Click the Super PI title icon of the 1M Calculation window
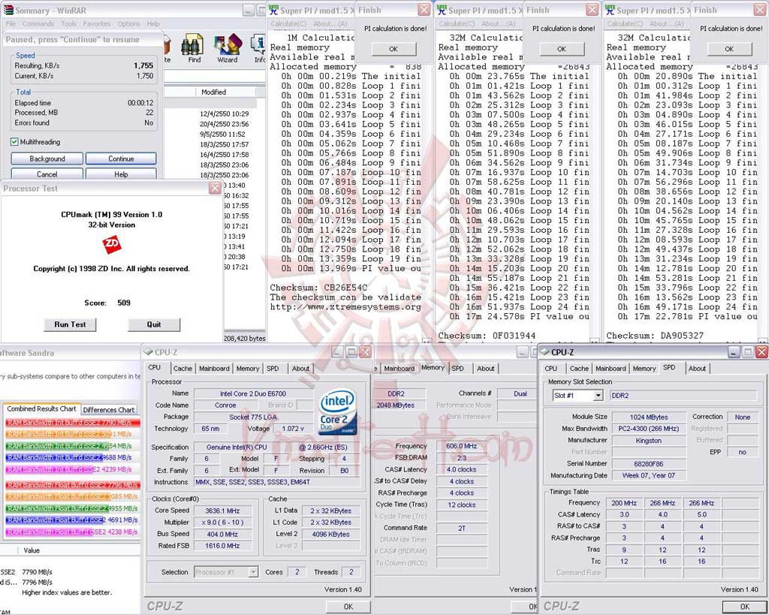Image resolution: width=769 pixels, height=615 pixels. [273, 10]
